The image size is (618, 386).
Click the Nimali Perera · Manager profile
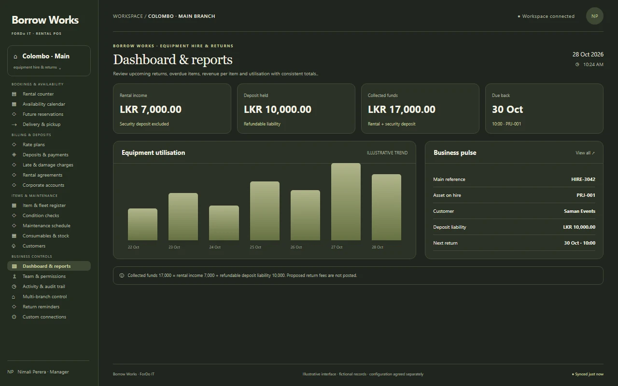[38, 372]
